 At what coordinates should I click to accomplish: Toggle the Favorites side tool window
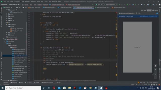point(1,65)
